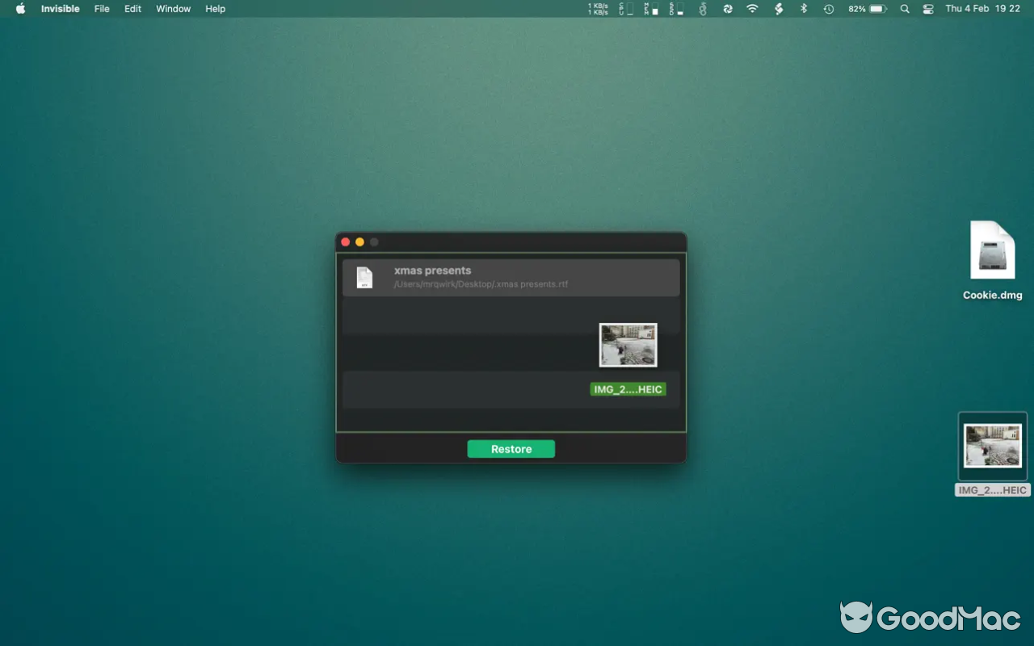The height and width of the screenshot is (646, 1034).
Task: Open the Invisible application menu
Action: [x=60, y=9]
